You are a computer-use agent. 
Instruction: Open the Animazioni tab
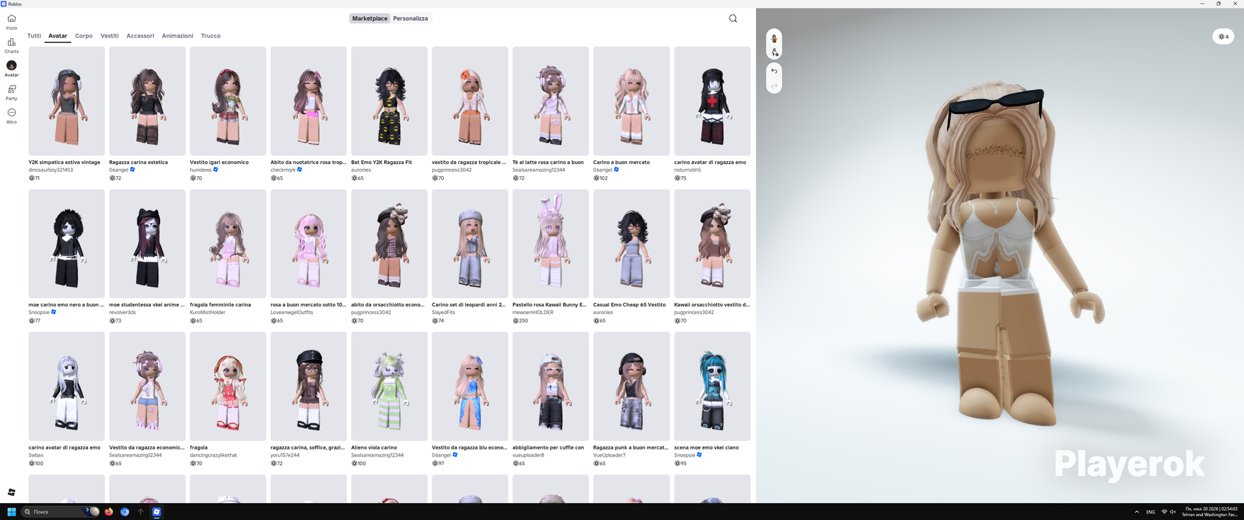click(x=178, y=36)
